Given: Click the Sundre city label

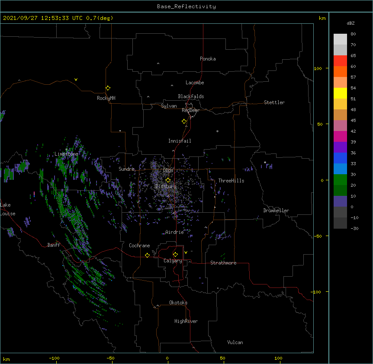Looking at the screenshot, I should tap(126, 169).
